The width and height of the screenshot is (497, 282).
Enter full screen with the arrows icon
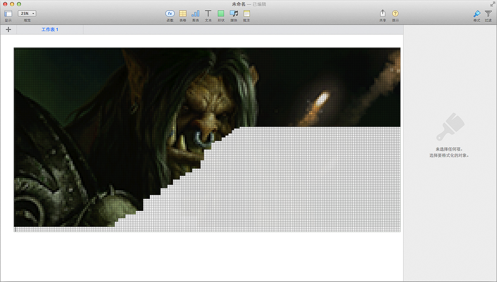(x=492, y=4)
